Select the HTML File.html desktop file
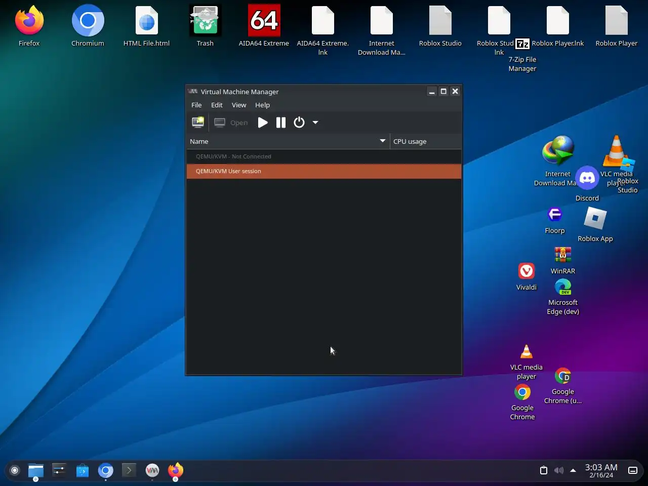This screenshot has width=648, height=486. click(147, 21)
